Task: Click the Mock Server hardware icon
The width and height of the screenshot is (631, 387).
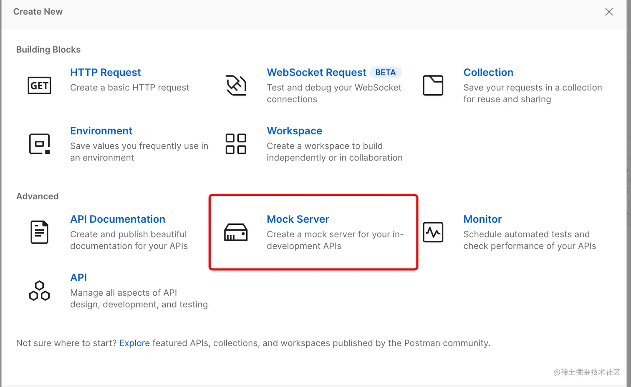Action: pyautogui.click(x=236, y=232)
